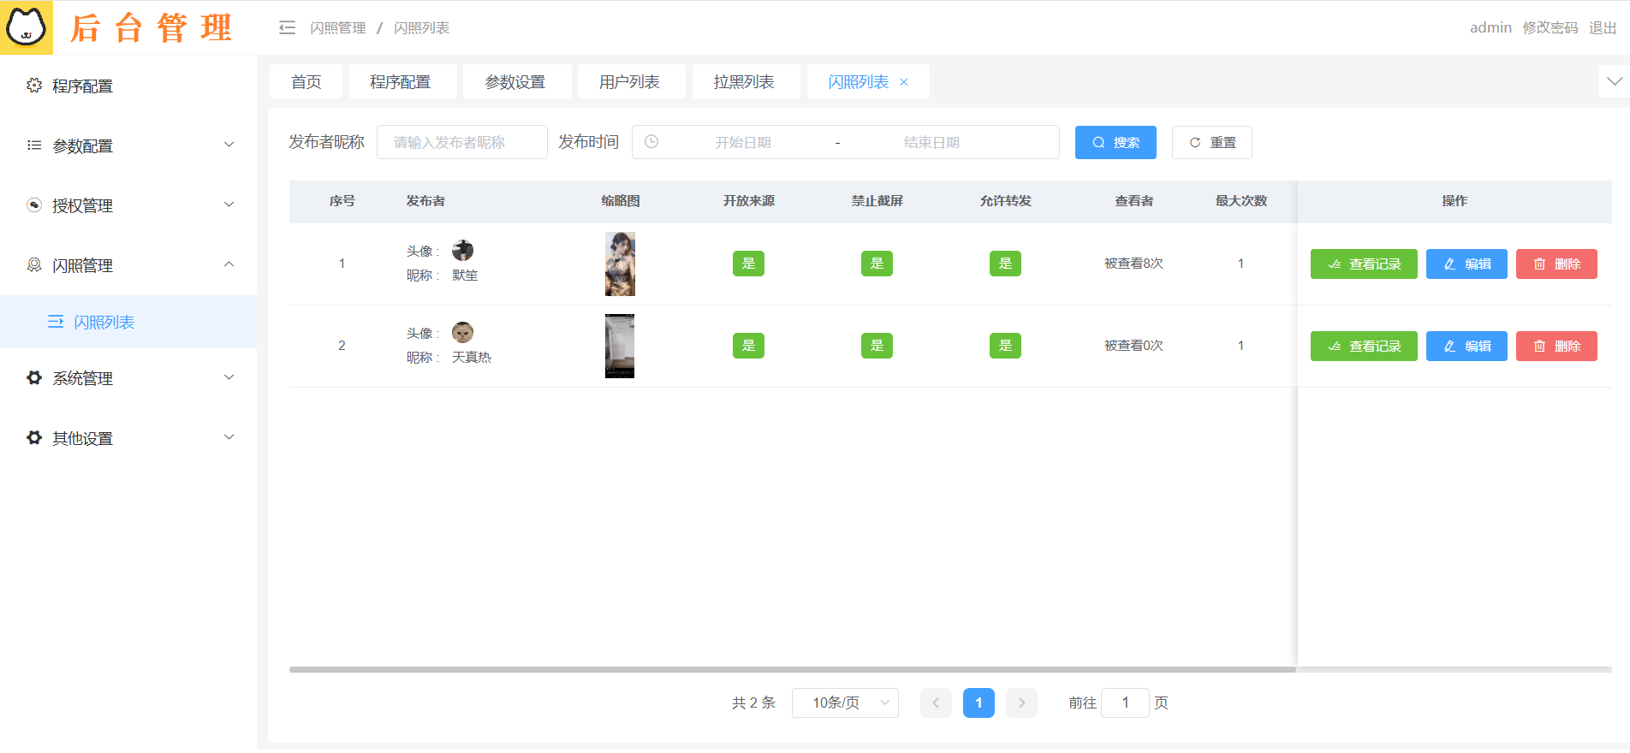Click the sidebar collapse hamburger icon
The image size is (1630, 753).
coord(287,28)
